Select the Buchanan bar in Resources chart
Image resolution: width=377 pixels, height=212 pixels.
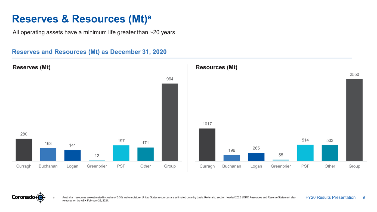(232, 158)
